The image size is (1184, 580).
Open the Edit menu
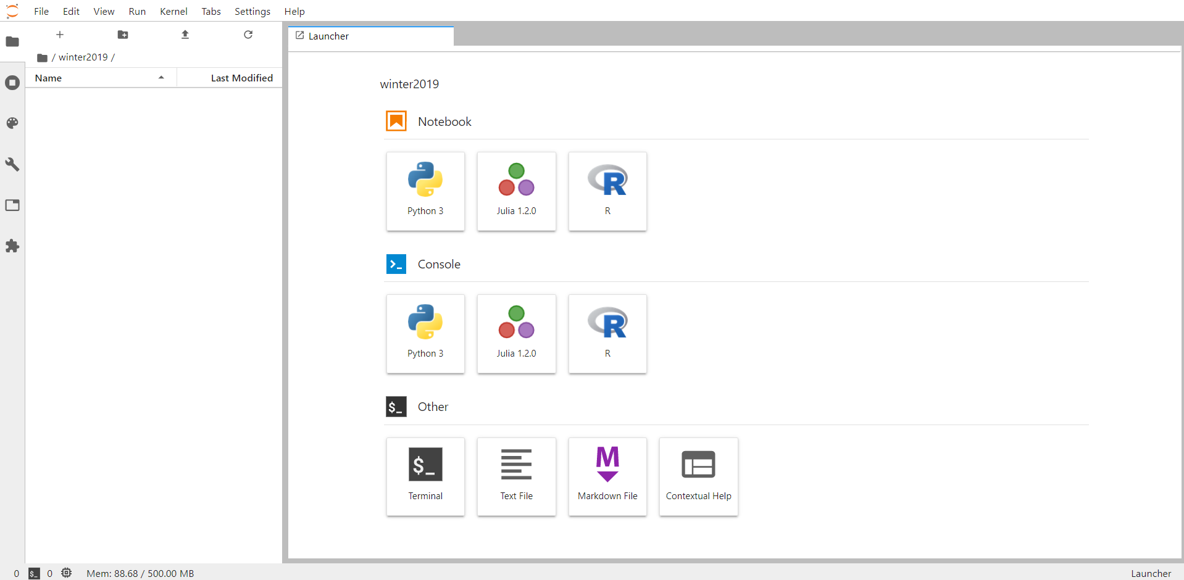71,11
